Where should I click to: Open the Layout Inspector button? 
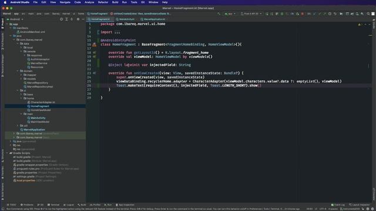(x=359, y=205)
